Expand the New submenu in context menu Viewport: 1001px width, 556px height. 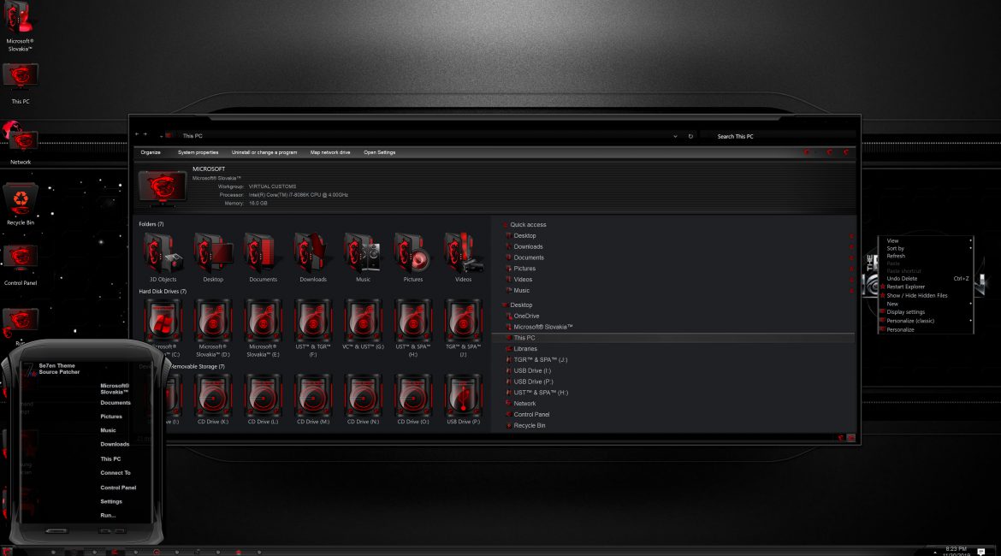(927, 304)
